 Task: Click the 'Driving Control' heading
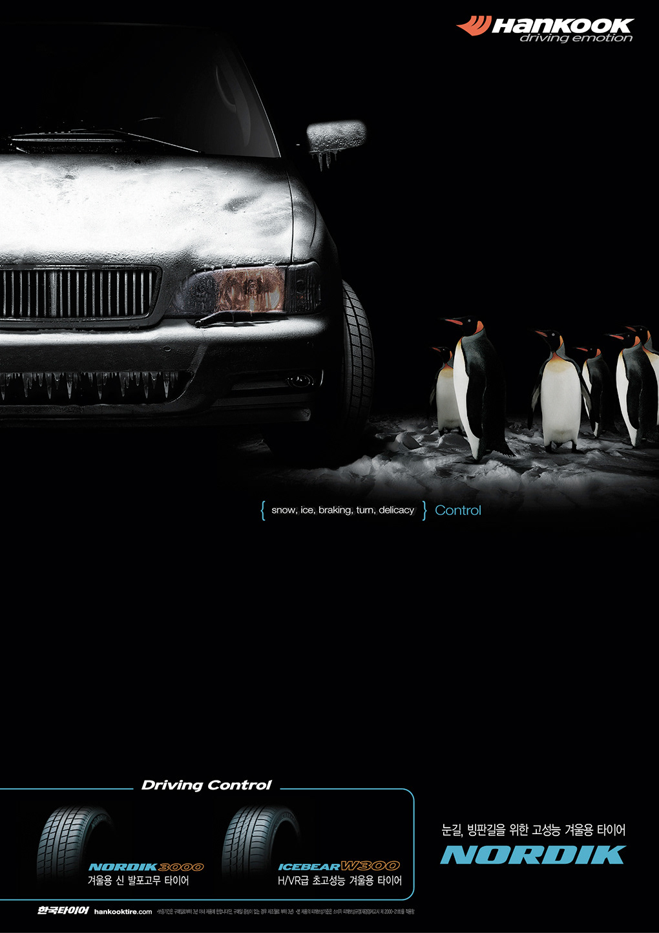click(x=207, y=785)
